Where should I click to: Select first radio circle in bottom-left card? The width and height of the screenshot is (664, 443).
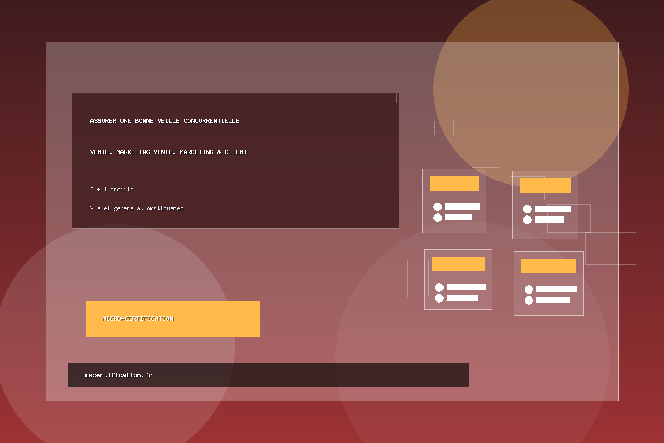point(439,287)
